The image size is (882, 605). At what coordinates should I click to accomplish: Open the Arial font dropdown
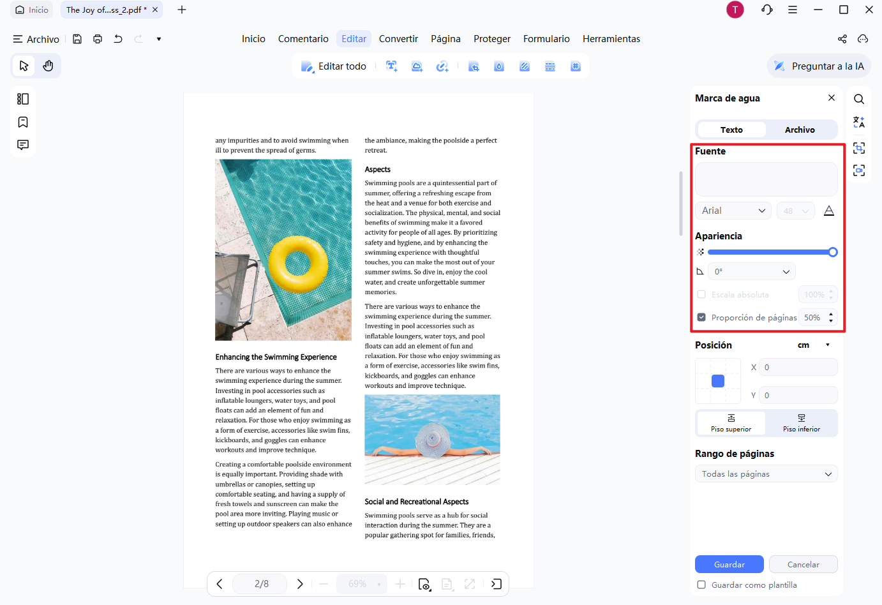pos(733,211)
